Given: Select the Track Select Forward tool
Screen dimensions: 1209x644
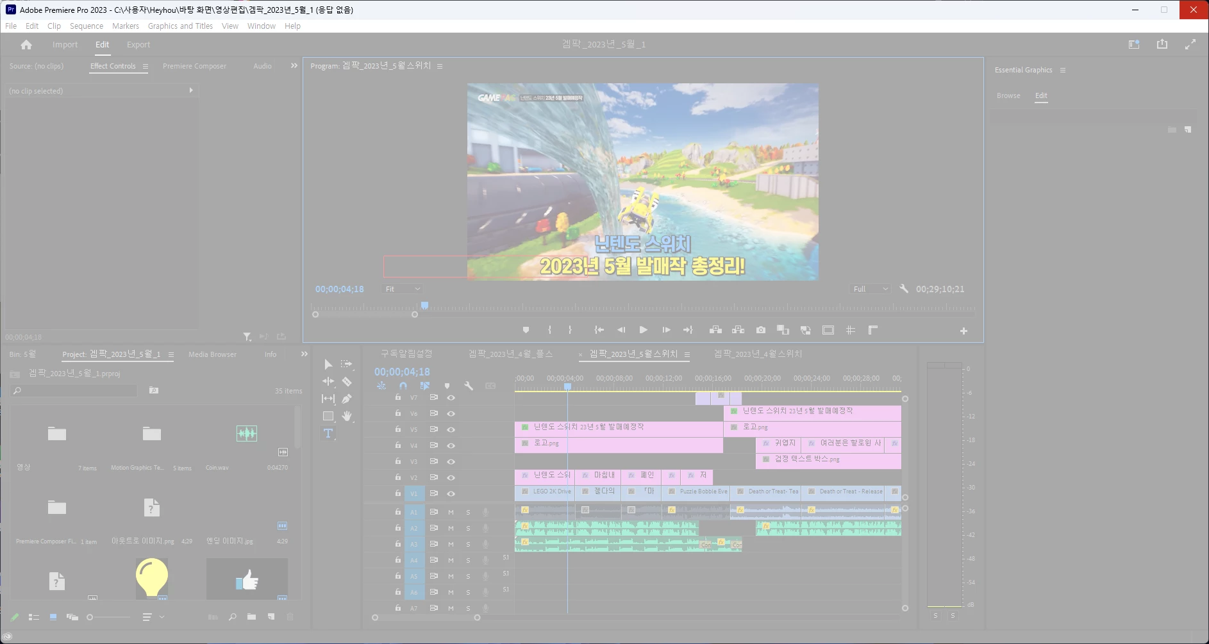Looking at the screenshot, I should point(347,364).
